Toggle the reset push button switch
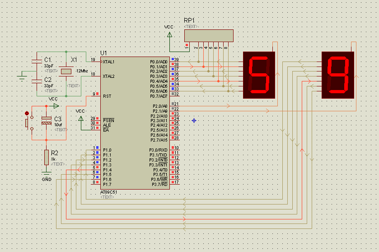The image size is (379, 252). pos(29,123)
